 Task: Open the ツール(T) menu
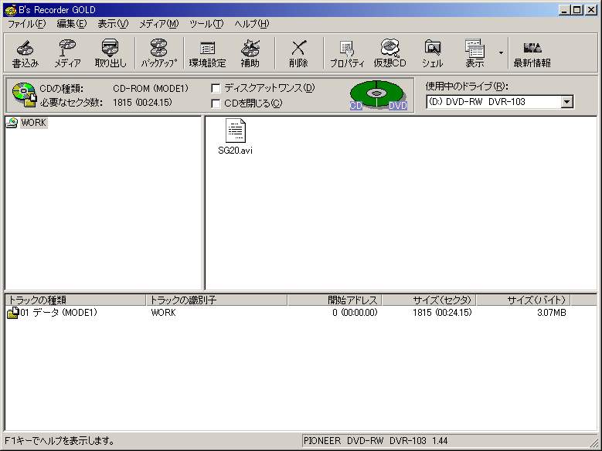tap(206, 24)
